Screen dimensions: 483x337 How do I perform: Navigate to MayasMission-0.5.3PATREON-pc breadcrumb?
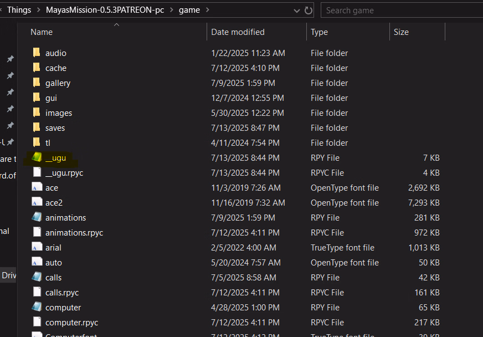point(105,10)
